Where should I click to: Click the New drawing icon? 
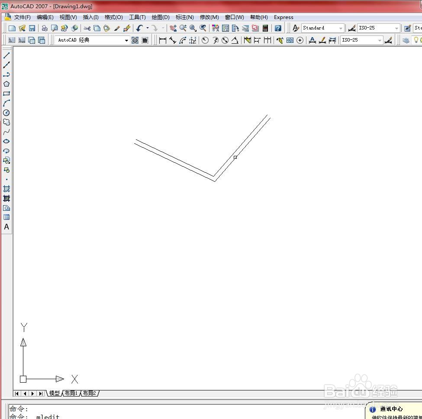12,28
